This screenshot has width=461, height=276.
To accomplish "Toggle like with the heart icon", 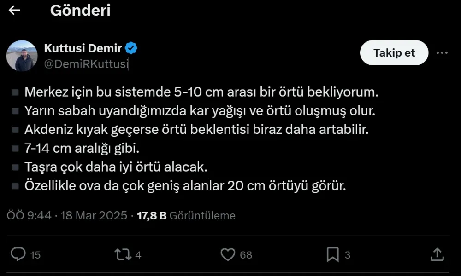I will click(x=228, y=254).
